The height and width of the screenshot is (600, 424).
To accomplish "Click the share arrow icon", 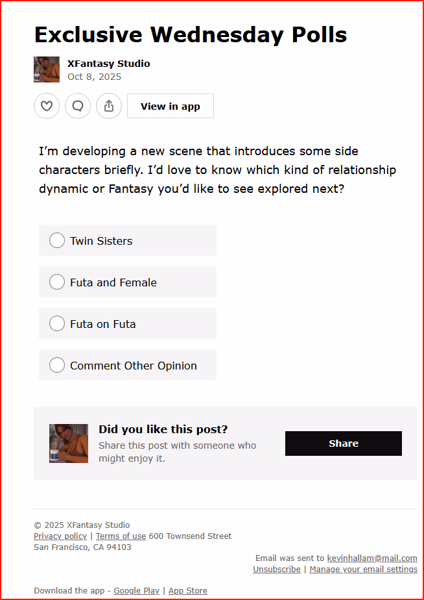I will click(x=109, y=106).
